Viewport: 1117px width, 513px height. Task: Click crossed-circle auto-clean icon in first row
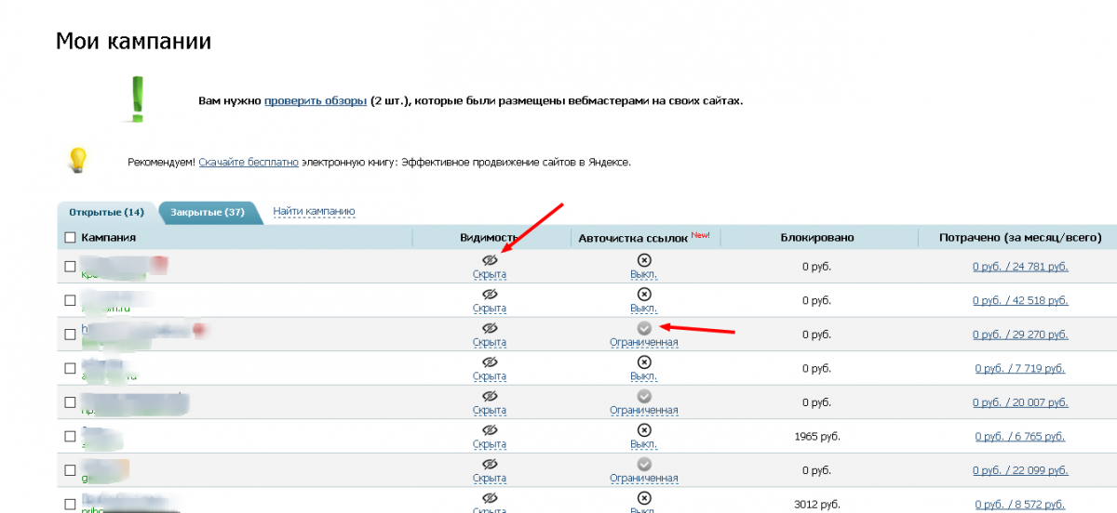pos(643,261)
